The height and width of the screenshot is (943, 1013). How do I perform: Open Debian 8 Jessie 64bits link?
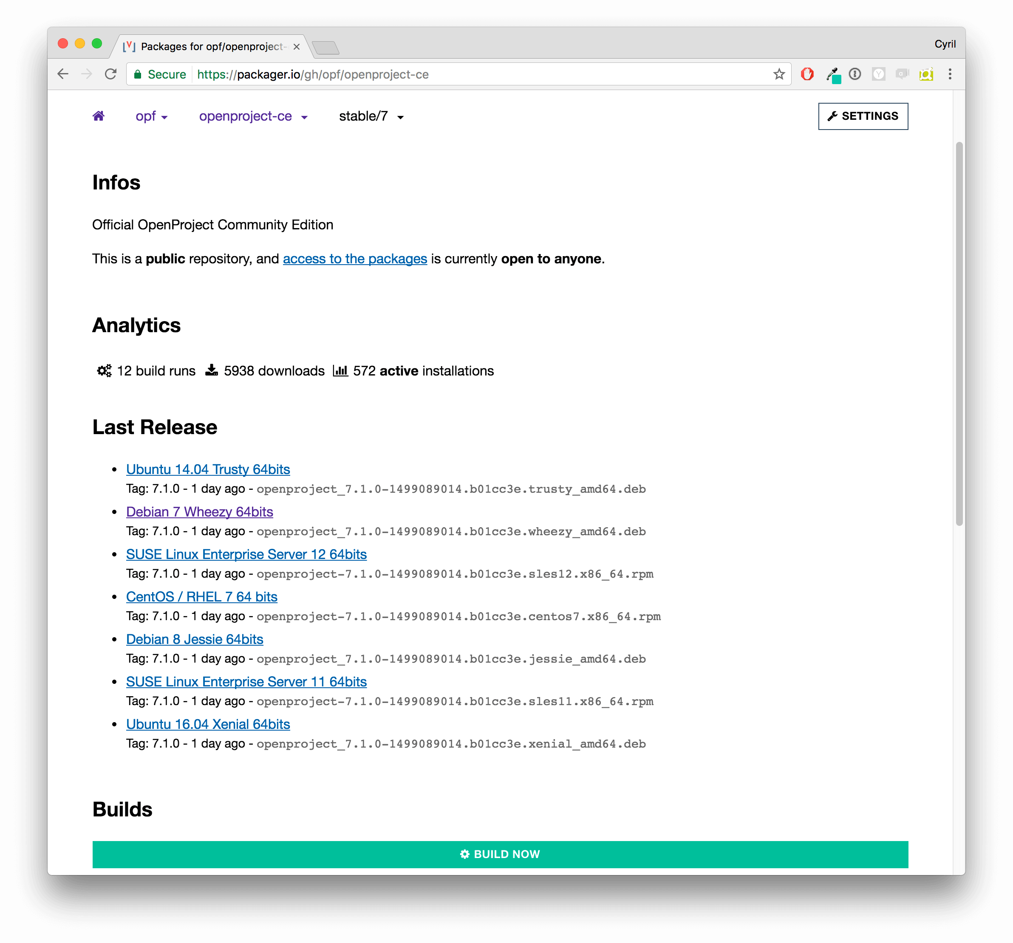tap(195, 639)
